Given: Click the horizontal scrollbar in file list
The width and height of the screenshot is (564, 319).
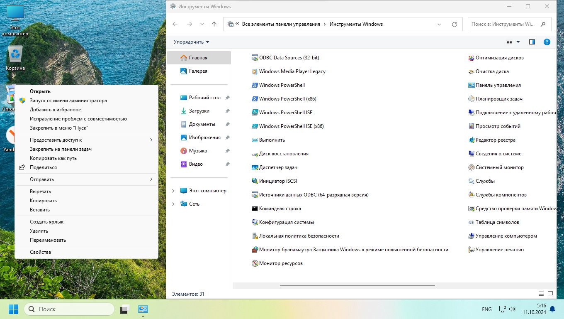Looking at the screenshot, I should pos(357,286).
